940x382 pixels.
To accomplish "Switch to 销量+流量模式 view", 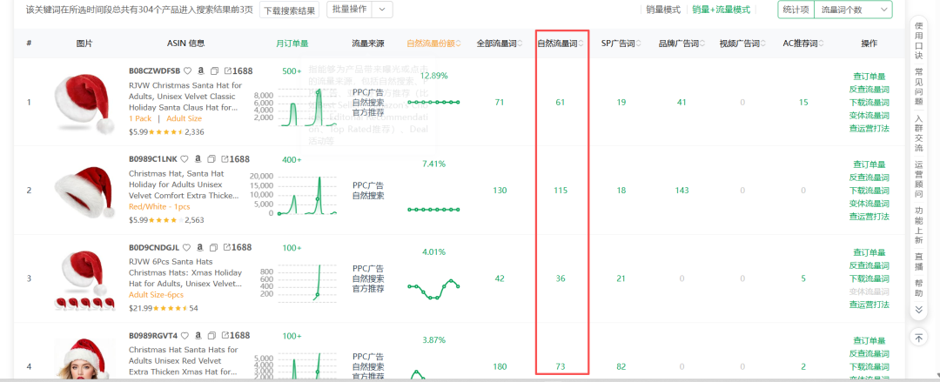I will 722,10.
